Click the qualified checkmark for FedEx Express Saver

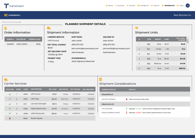click(x=10, y=109)
